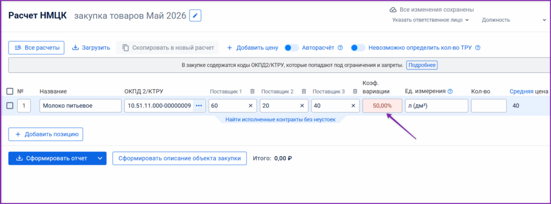Click the Поставщик 2 column header

point(277,91)
